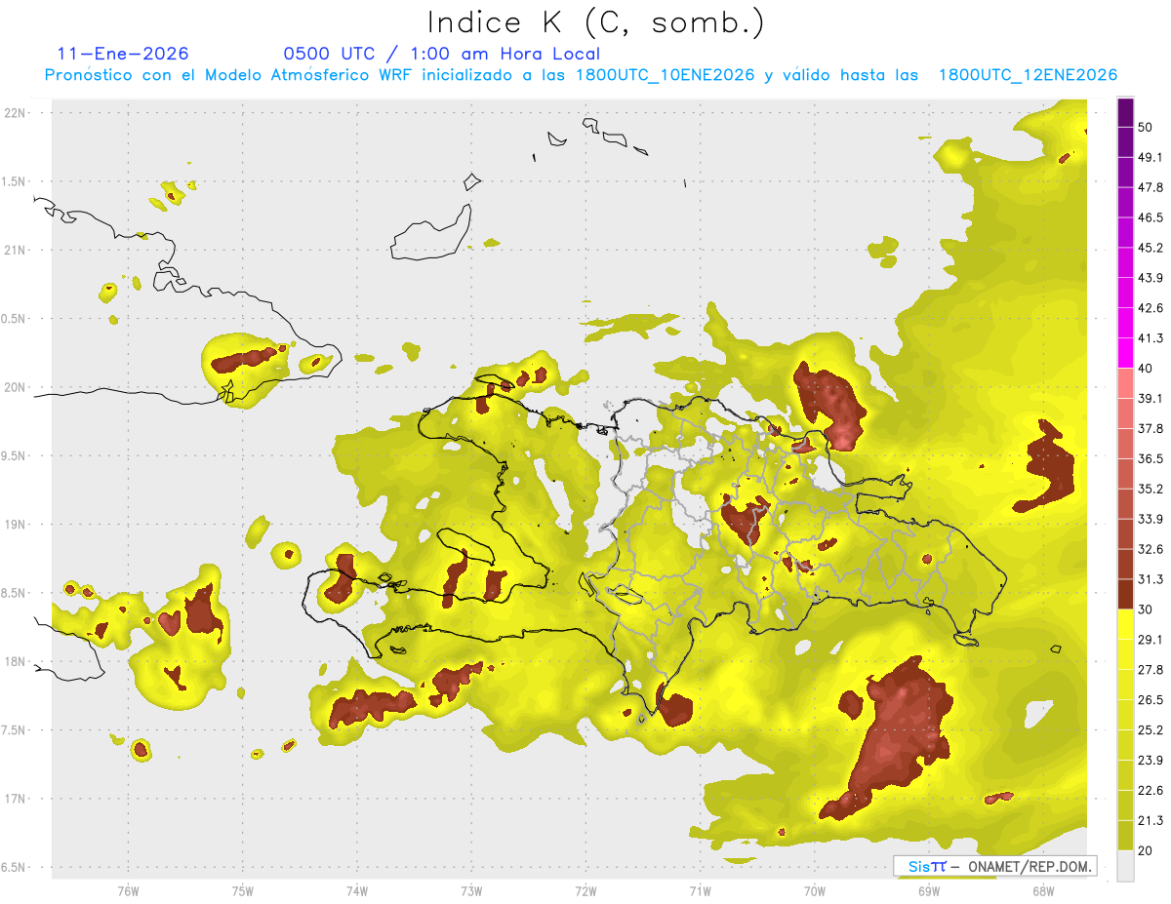Click the 'Pronóstico con el Modelo Atmosférico WRF' line
The height and width of the screenshot is (904, 1171).
coord(581,75)
